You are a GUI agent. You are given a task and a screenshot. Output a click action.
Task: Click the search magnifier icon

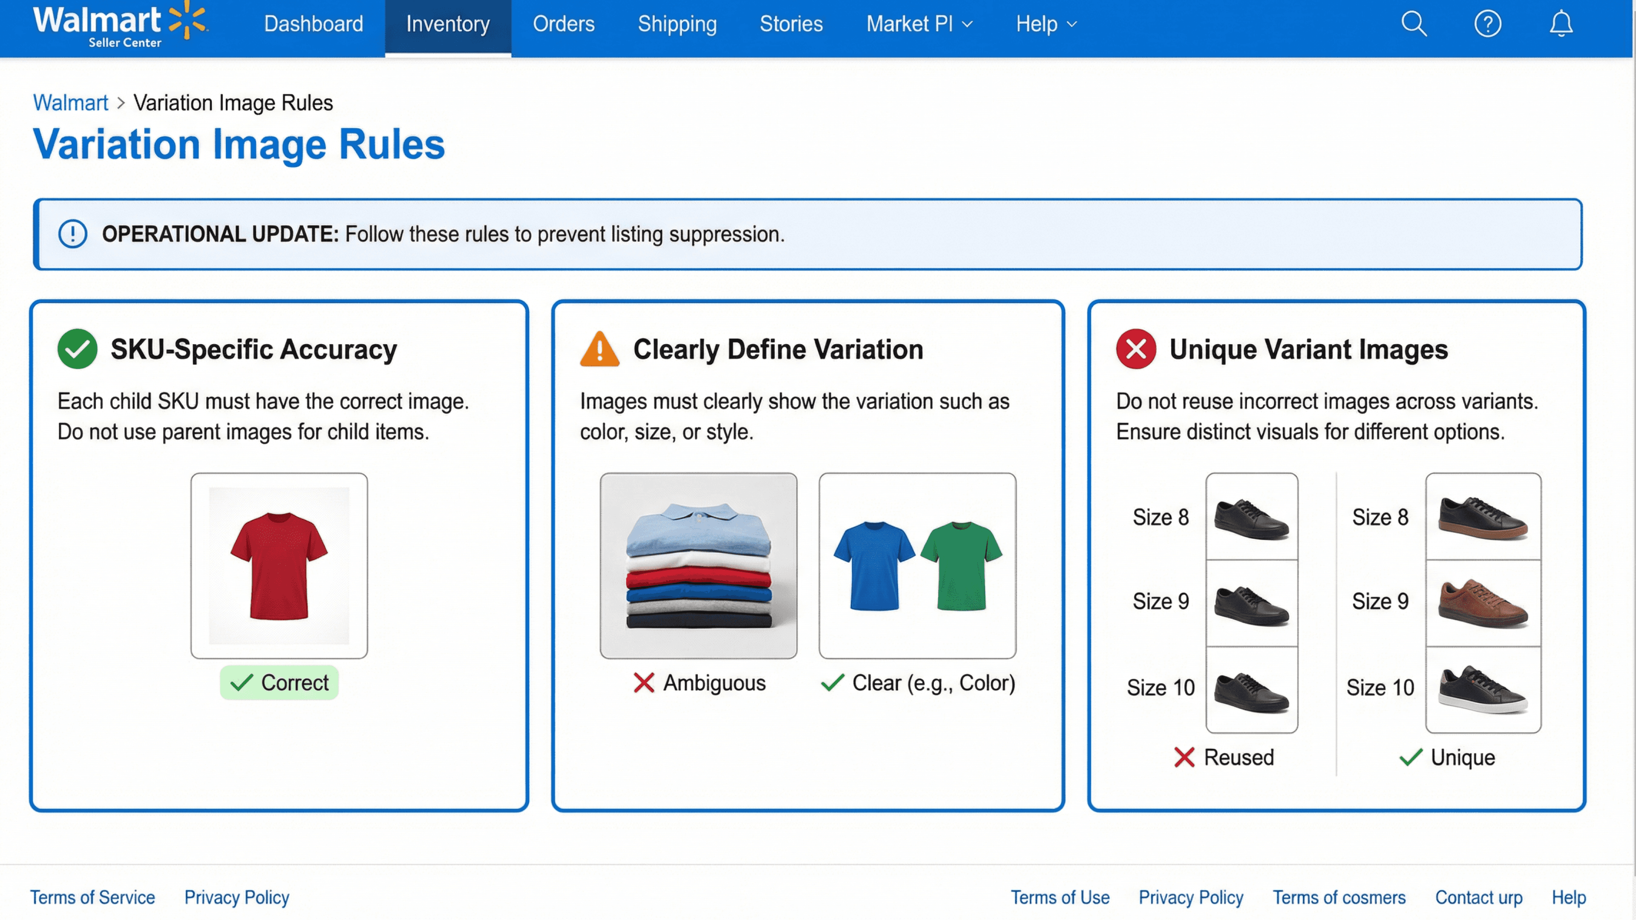click(1414, 24)
